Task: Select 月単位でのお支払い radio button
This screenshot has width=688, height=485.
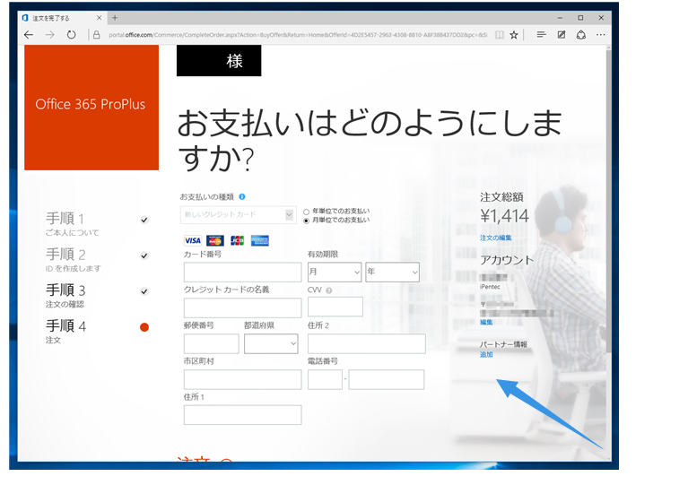Action: tap(306, 221)
